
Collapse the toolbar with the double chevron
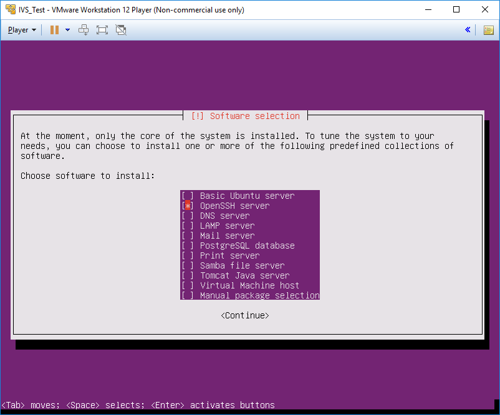coord(468,30)
